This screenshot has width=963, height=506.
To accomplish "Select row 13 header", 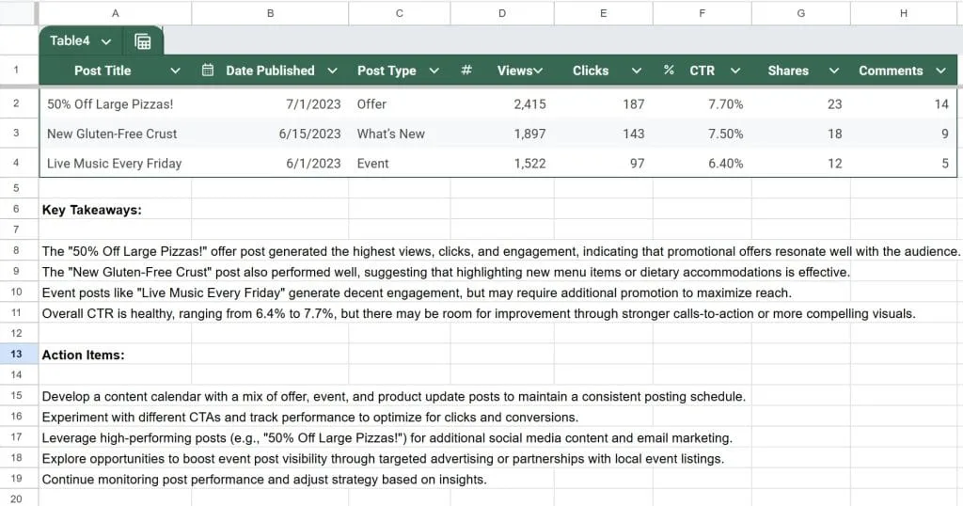I will (17, 355).
